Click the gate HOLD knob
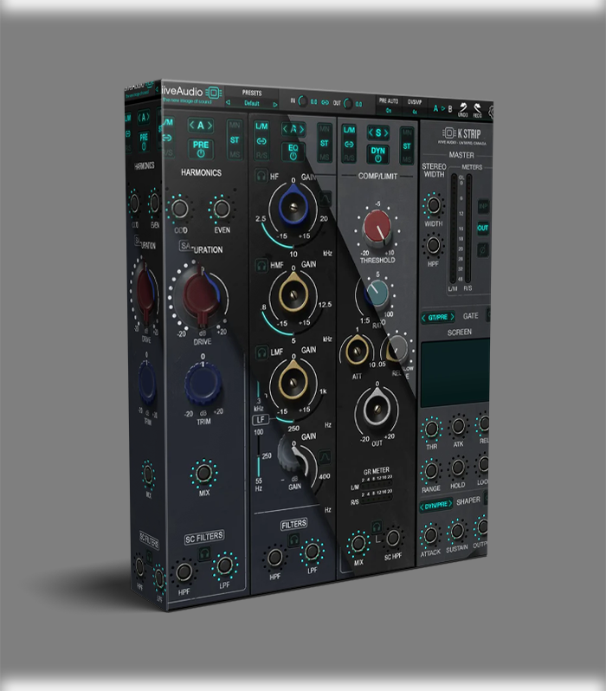The height and width of the screenshot is (691, 606). click(x=458, y=467)
